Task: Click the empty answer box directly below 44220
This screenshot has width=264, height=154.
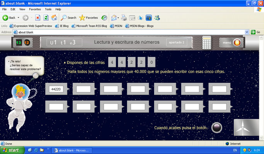Action: (x=56, y=107)
